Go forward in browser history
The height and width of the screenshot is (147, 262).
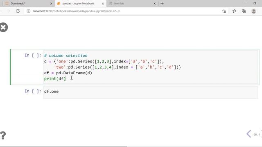[x=8, y=11]
